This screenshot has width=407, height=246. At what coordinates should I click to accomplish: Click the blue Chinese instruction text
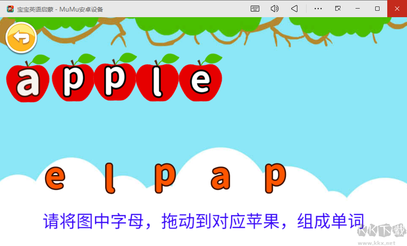pyautogui.click(x=203, y=221)
